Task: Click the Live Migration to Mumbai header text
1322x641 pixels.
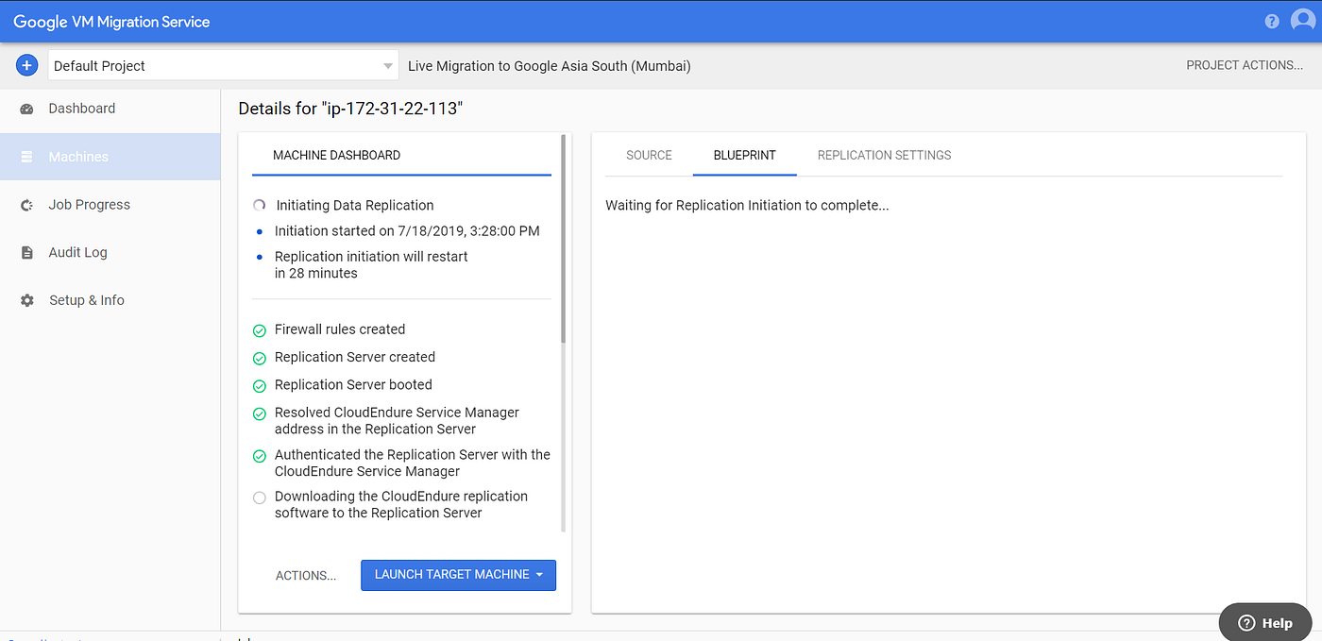Action: pyautogui.click(x=549, y=65)
